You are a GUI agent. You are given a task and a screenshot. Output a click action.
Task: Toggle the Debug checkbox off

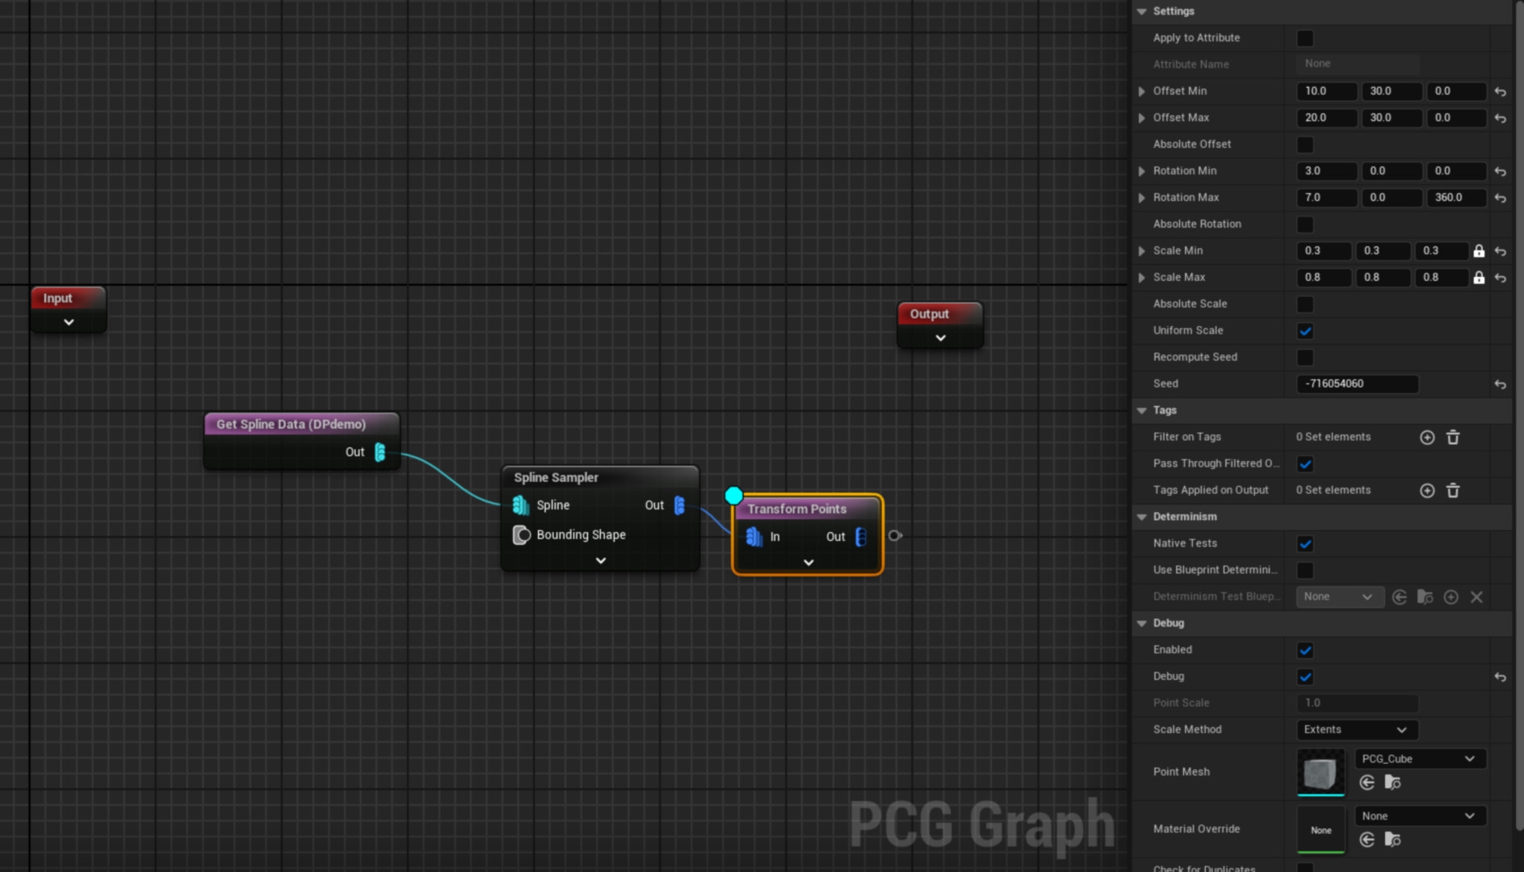1304,677
